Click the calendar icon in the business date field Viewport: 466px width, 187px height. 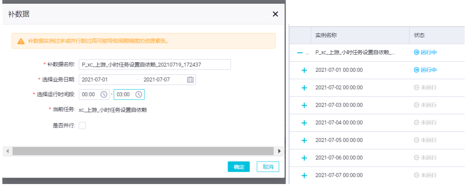click(x=190, y=80)
